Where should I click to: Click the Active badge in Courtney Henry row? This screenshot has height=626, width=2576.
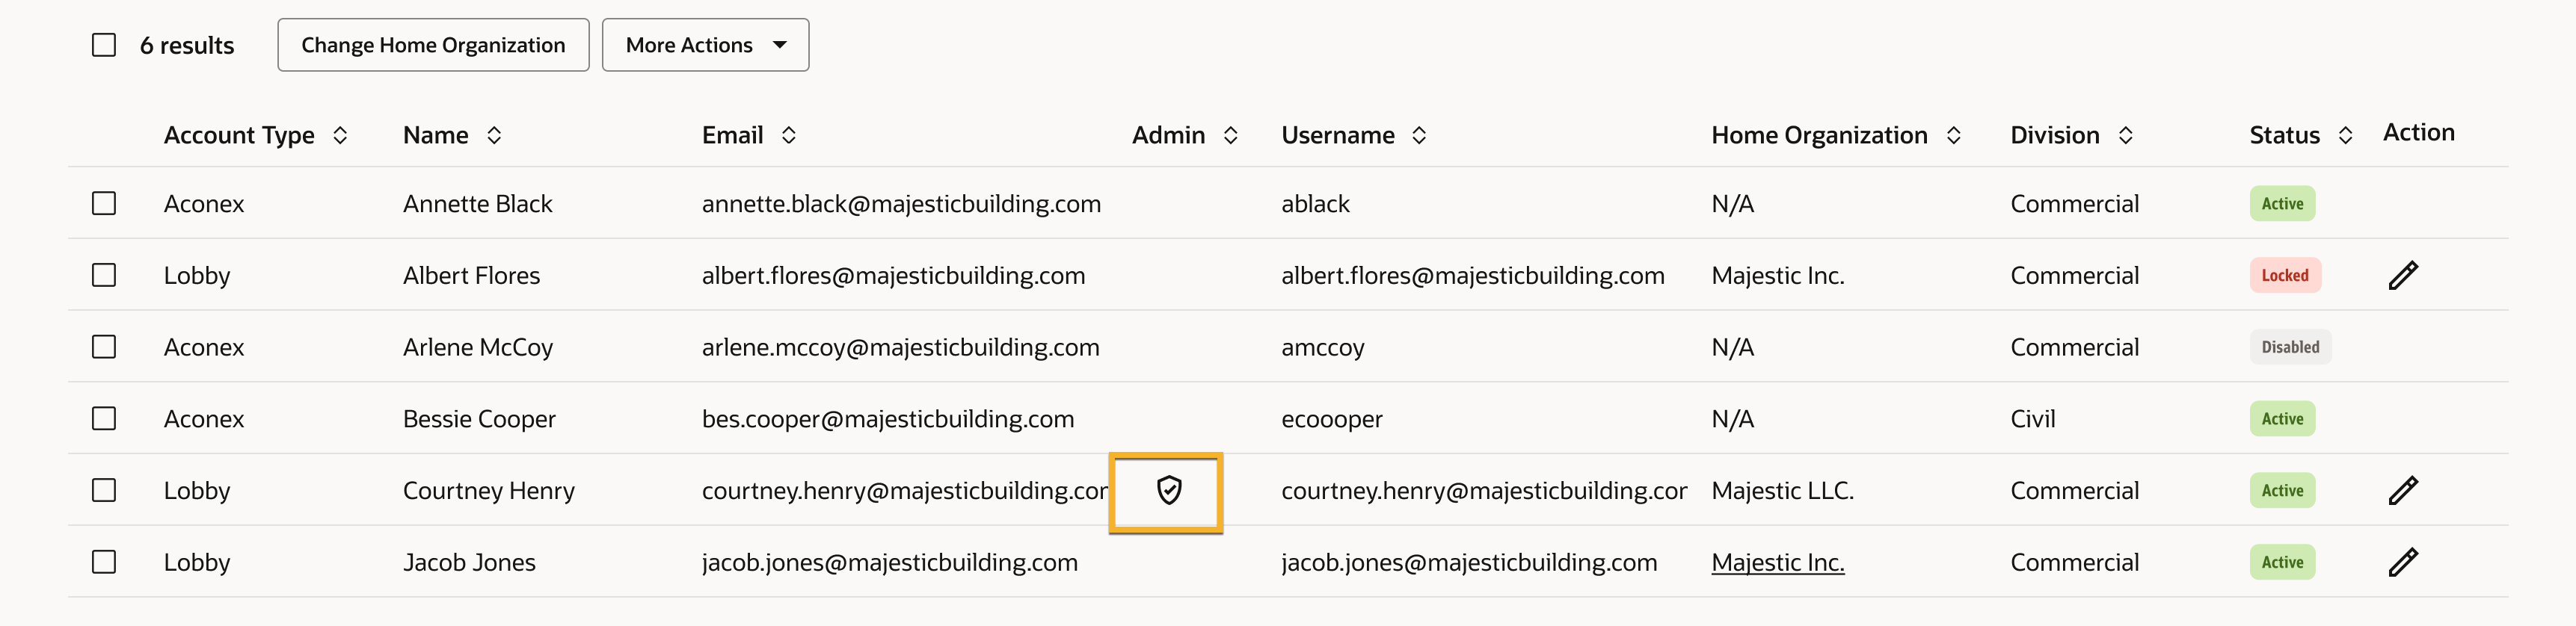(2282, 490)
